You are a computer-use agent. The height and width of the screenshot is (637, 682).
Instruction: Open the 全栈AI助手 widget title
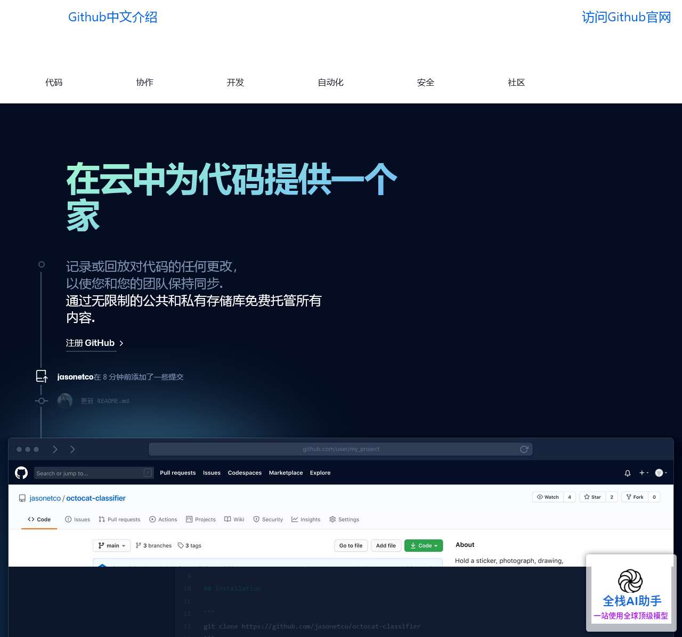click(632, 601)
